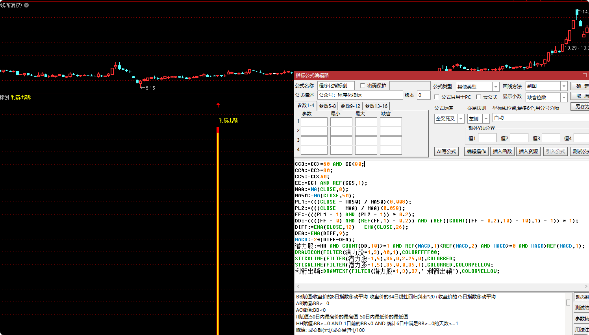This screenshot has width=589, height=335.
Task: Check the 公式只用于PC option
Action: (437, 97)
